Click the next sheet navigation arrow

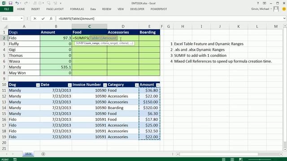pyautogui.click(x=13, y=154)
